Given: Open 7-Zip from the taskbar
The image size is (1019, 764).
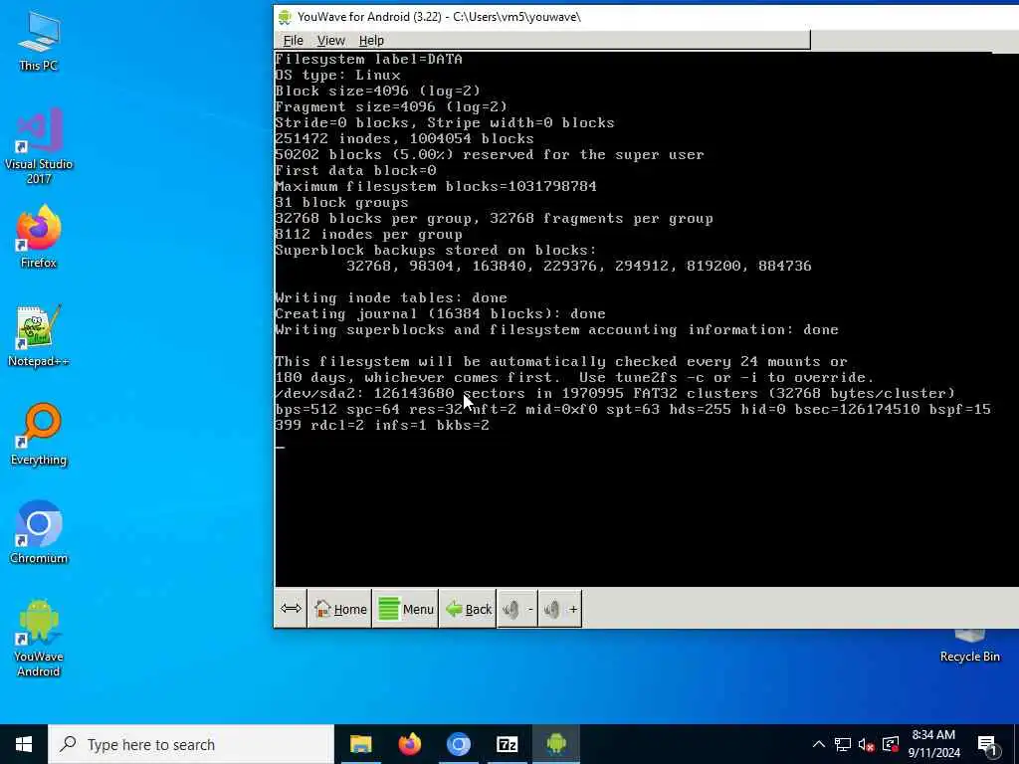Looking at the screenshot, I should point(507,744).
